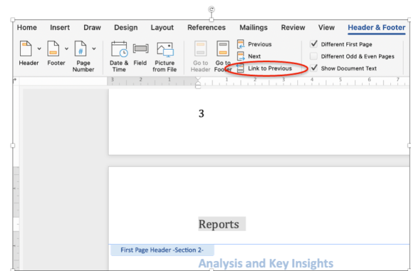The height and width of the screenshot is (271, 411).
Task: Insert a Field from ribbon
Action: point(140,50)
